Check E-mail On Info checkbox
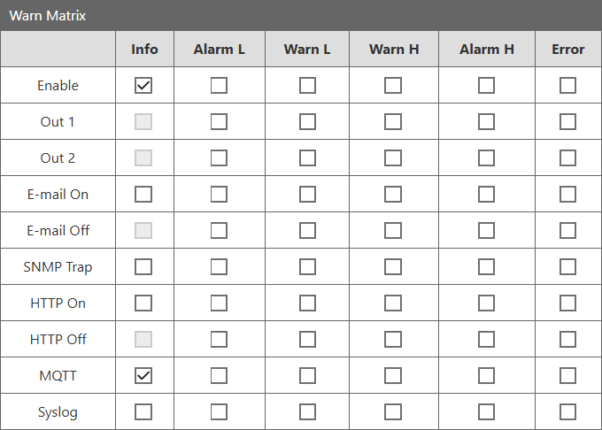This screenshot has width=602, height=430. [x=143, y=195]
